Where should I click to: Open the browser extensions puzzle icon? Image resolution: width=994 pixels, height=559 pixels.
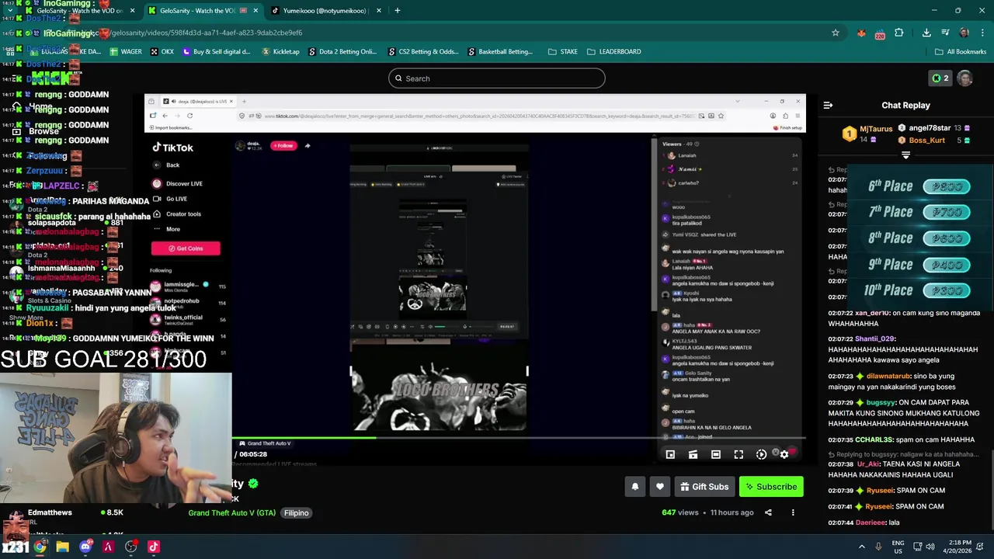coord(898,33)
